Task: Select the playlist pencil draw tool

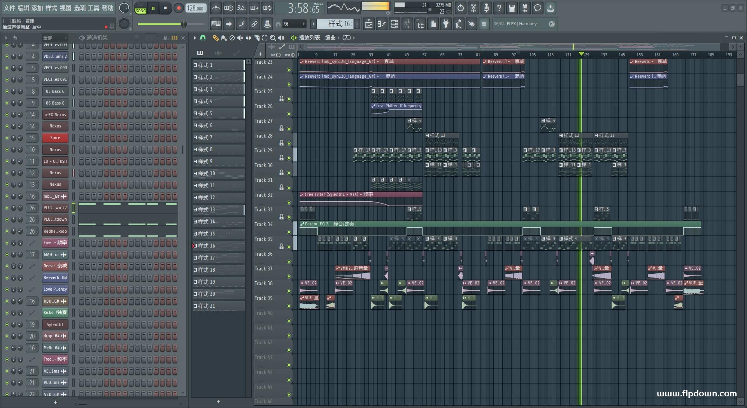Action: point(216,38)
